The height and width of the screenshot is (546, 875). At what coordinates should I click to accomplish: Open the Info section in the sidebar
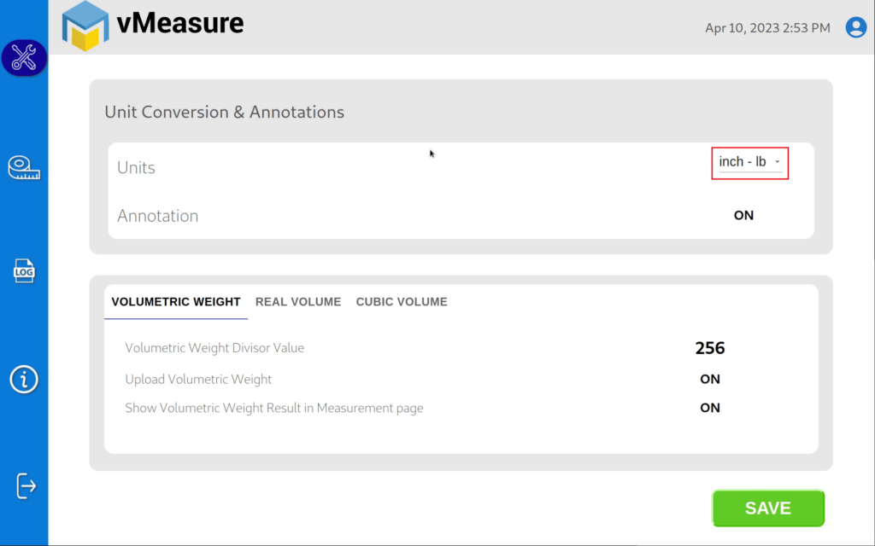[23, 380]
